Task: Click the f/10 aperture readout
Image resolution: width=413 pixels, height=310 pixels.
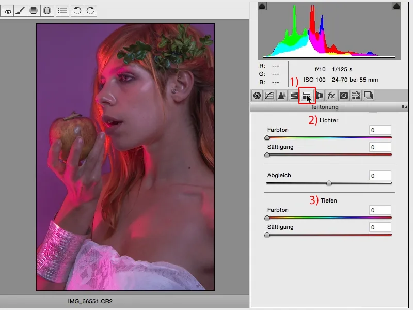Action: point(320,69)
